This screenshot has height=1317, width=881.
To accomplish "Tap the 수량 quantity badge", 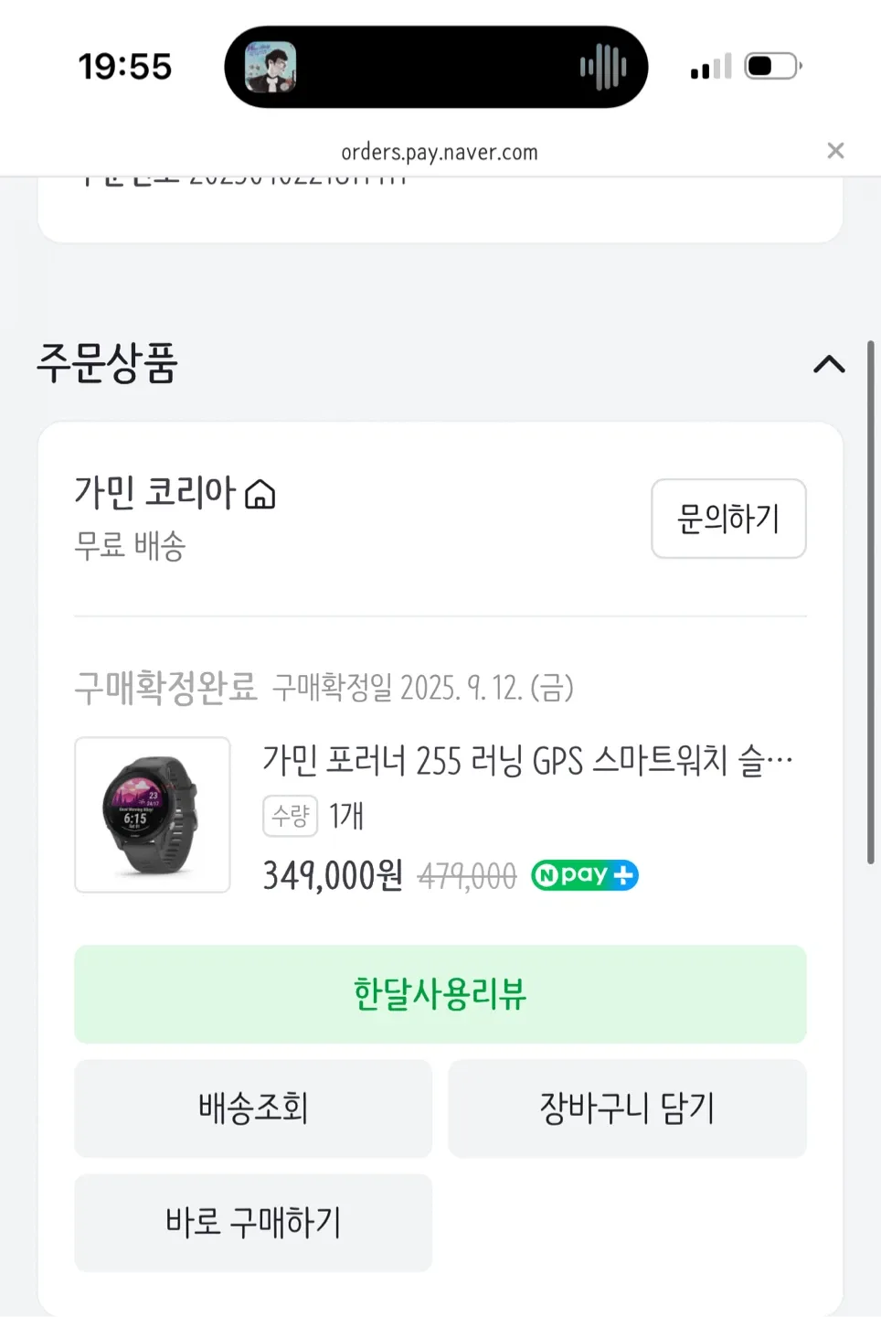I will point(290,815).
